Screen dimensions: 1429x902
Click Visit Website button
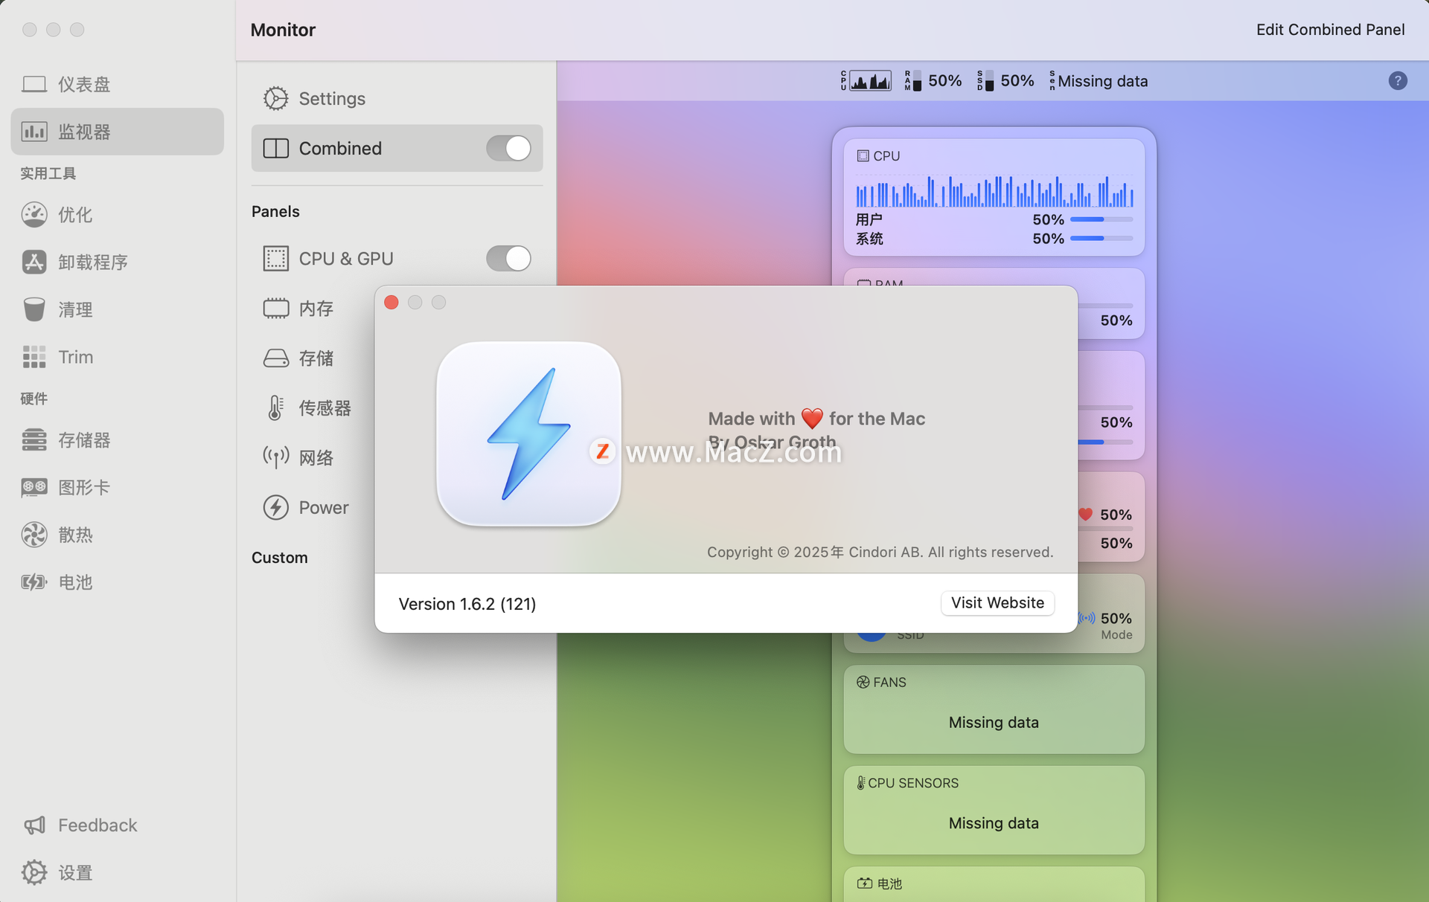[x=997, y=602]
